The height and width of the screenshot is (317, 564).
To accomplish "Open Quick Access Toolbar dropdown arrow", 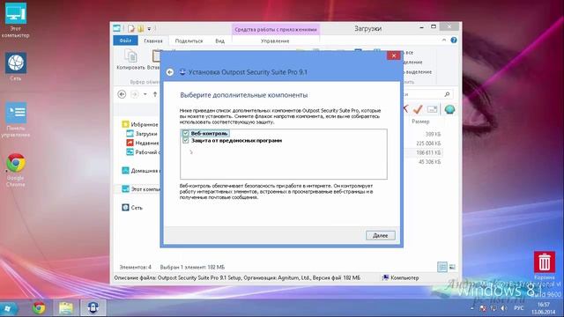I will pyautogui.click(x=149, y=28).
